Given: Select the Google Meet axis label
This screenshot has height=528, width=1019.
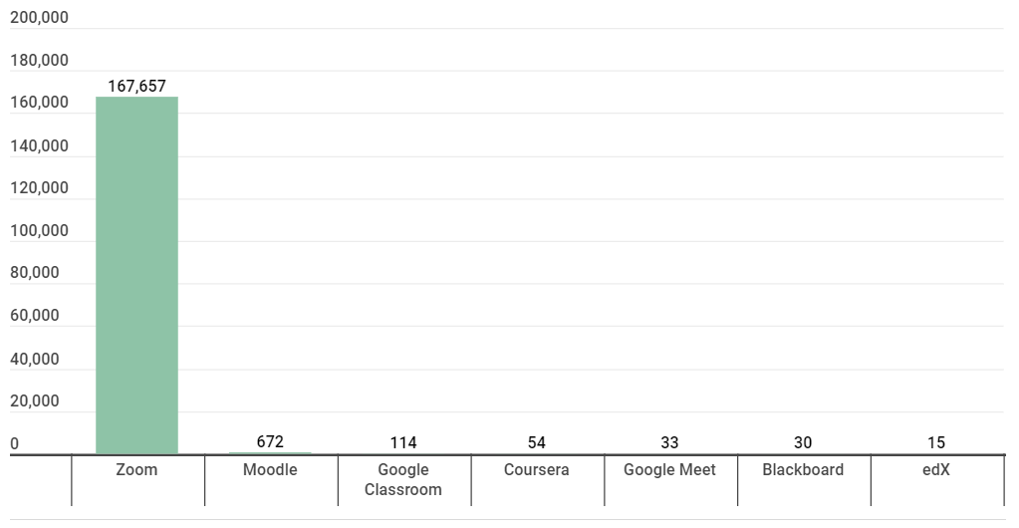Looking at the screenshot, I should 669,469.
